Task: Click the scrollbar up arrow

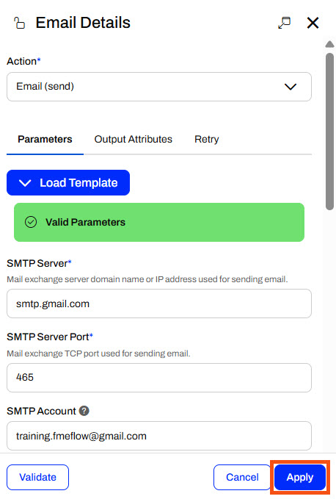Action: point(329,44)
